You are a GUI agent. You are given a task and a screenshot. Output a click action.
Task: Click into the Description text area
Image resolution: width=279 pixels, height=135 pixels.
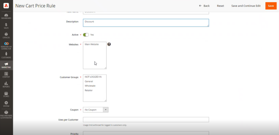pos(146,23)
